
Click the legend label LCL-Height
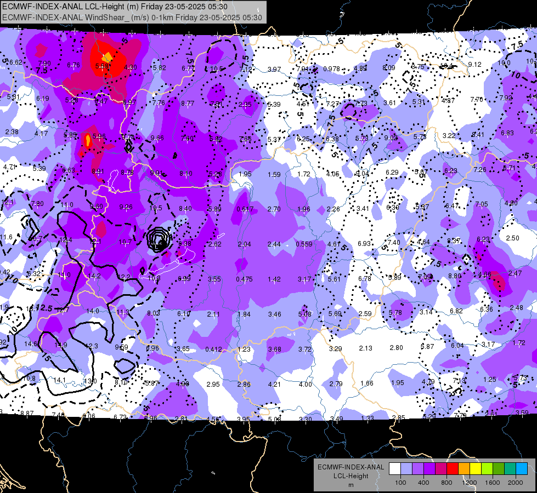(x=351, y=476)
